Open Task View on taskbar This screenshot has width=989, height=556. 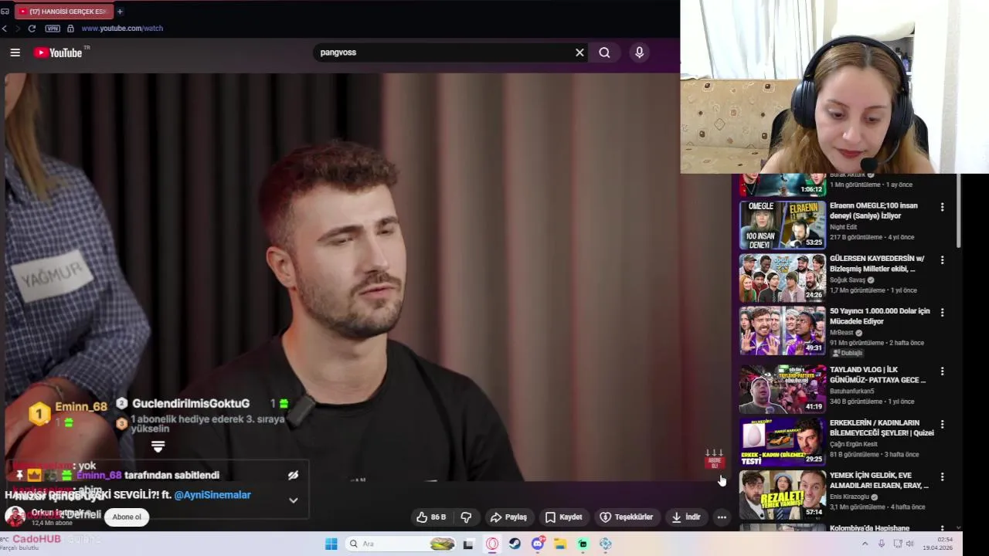(x=467, y=544)
